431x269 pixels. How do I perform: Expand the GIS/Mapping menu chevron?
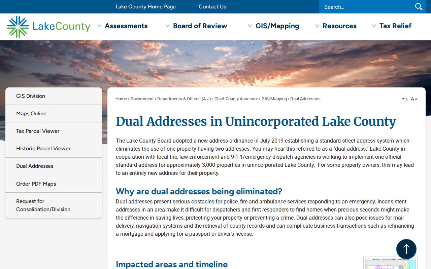(250, 26)
